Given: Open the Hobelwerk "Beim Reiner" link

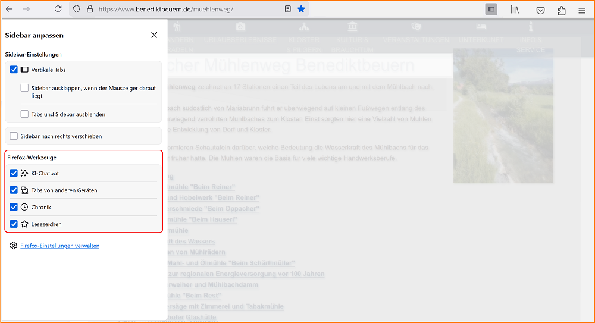Looking at the screenshot, I should [x=213, y=197].
